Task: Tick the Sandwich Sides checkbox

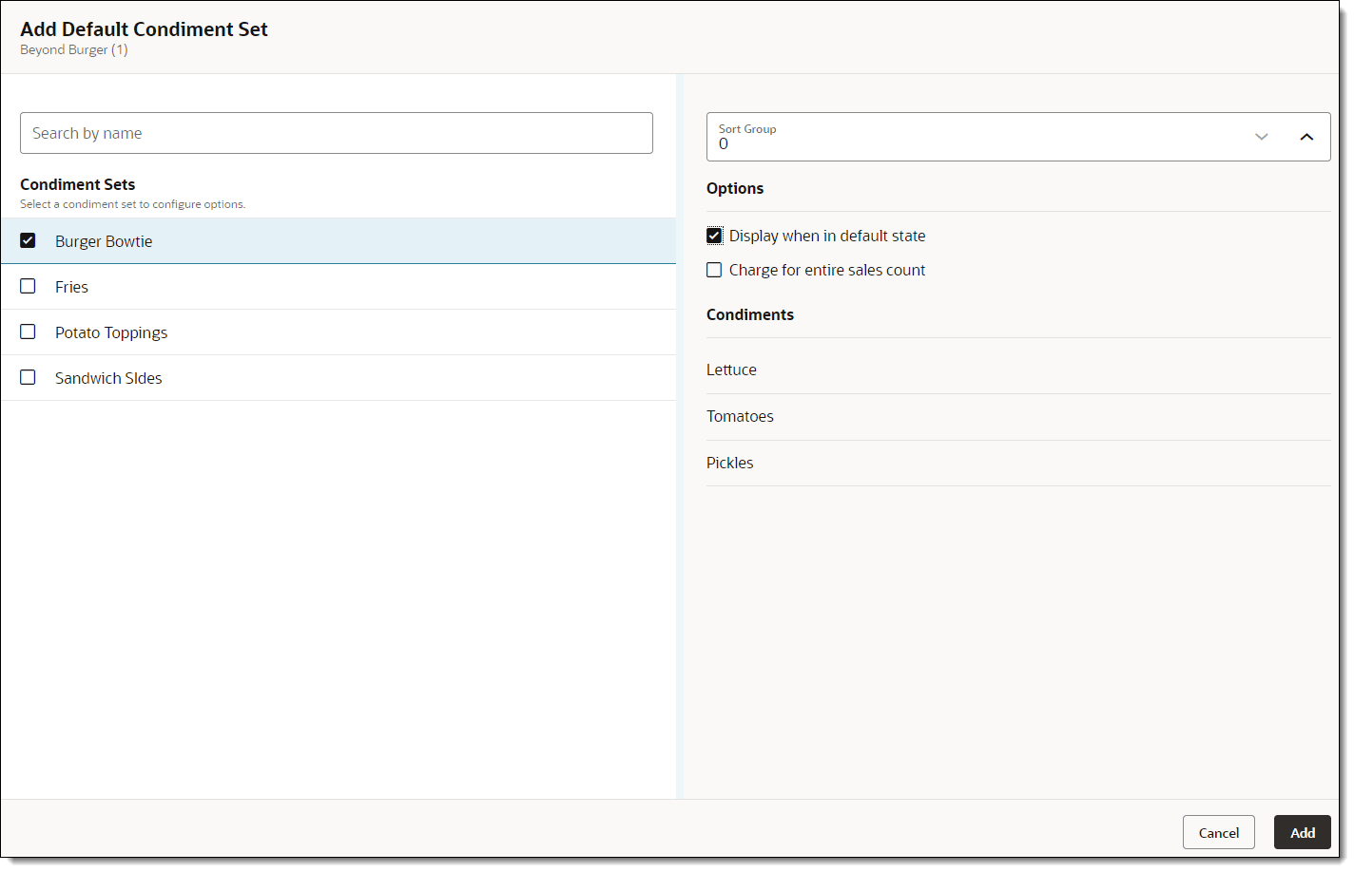Action: tap(28, 377)
